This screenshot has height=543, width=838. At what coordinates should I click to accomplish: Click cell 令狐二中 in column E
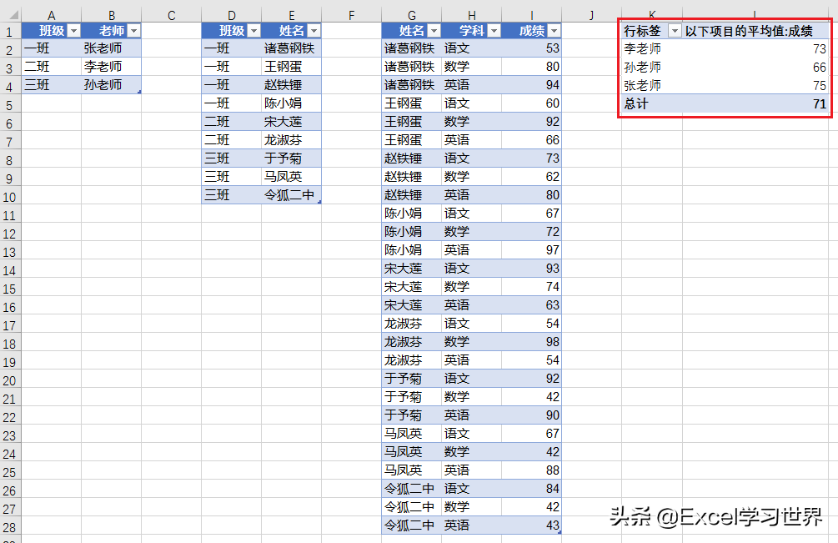tap(291, 195)
